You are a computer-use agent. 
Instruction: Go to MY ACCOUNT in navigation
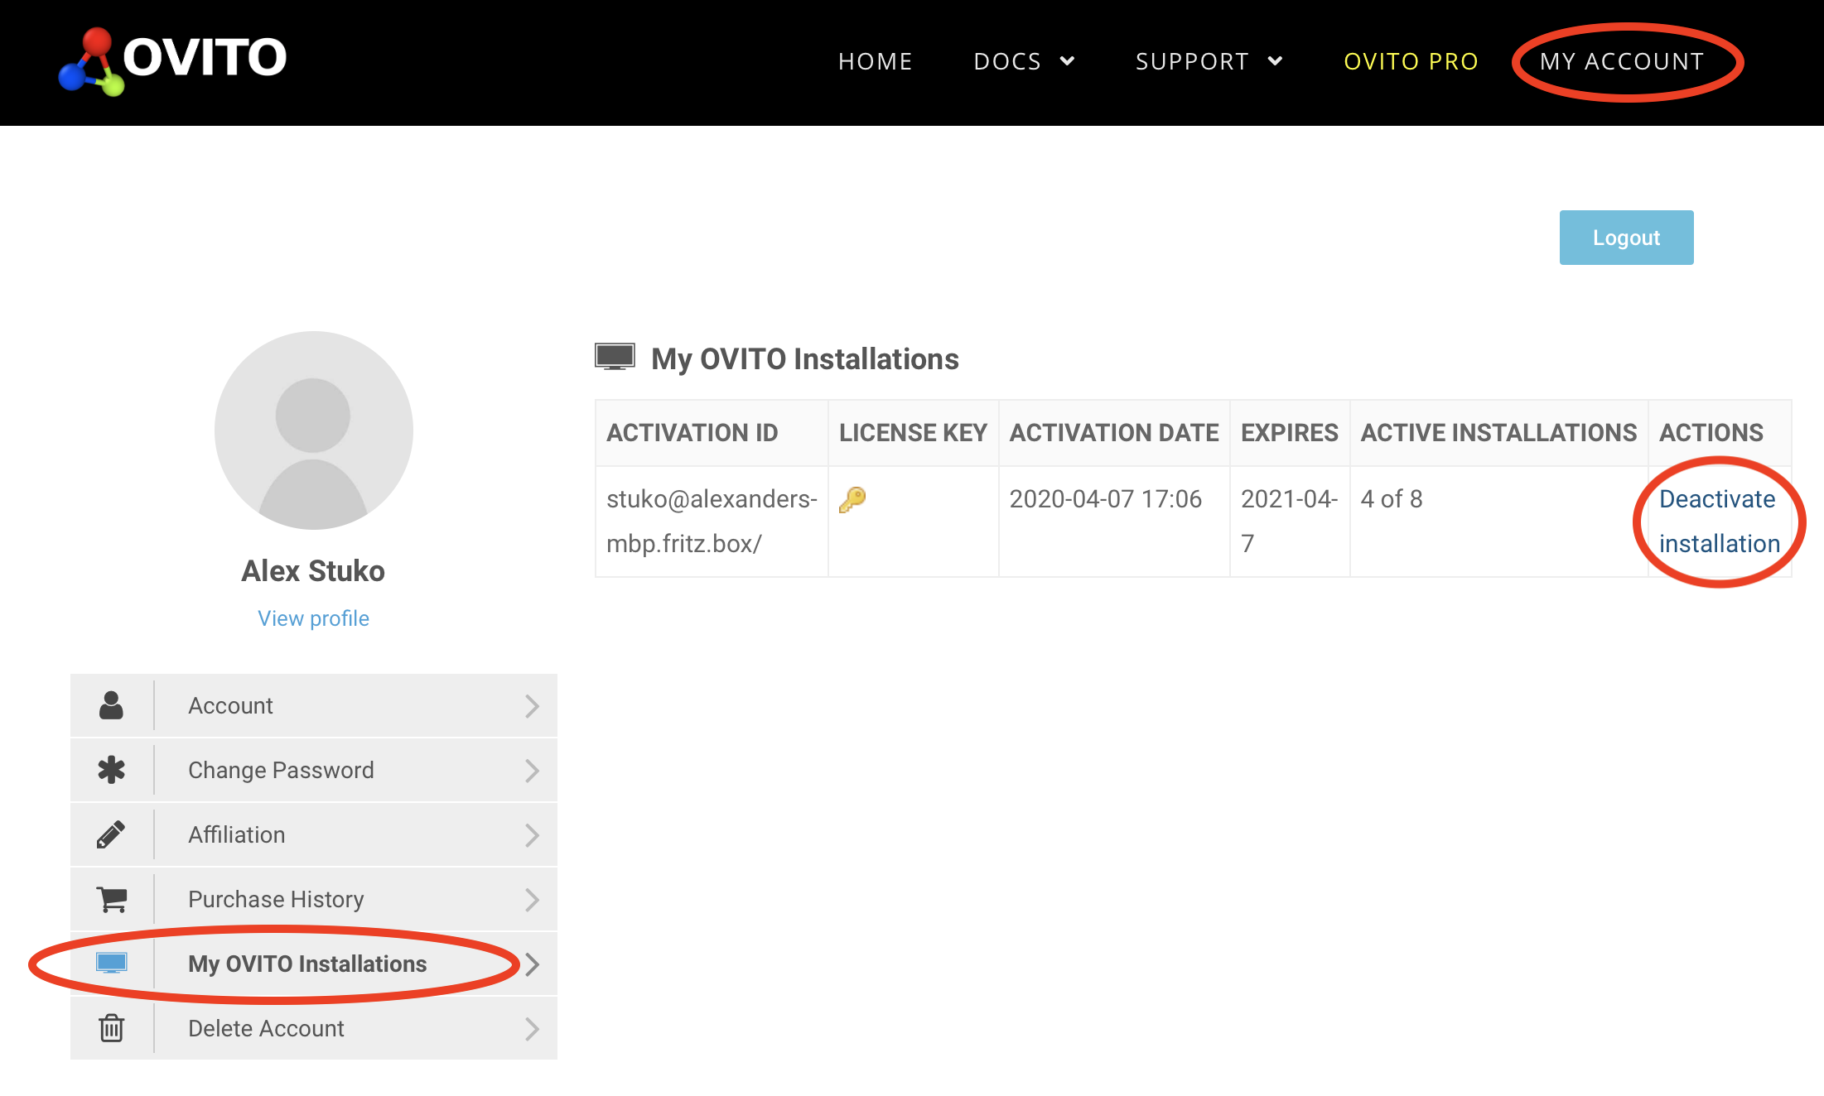point(1621,61)
